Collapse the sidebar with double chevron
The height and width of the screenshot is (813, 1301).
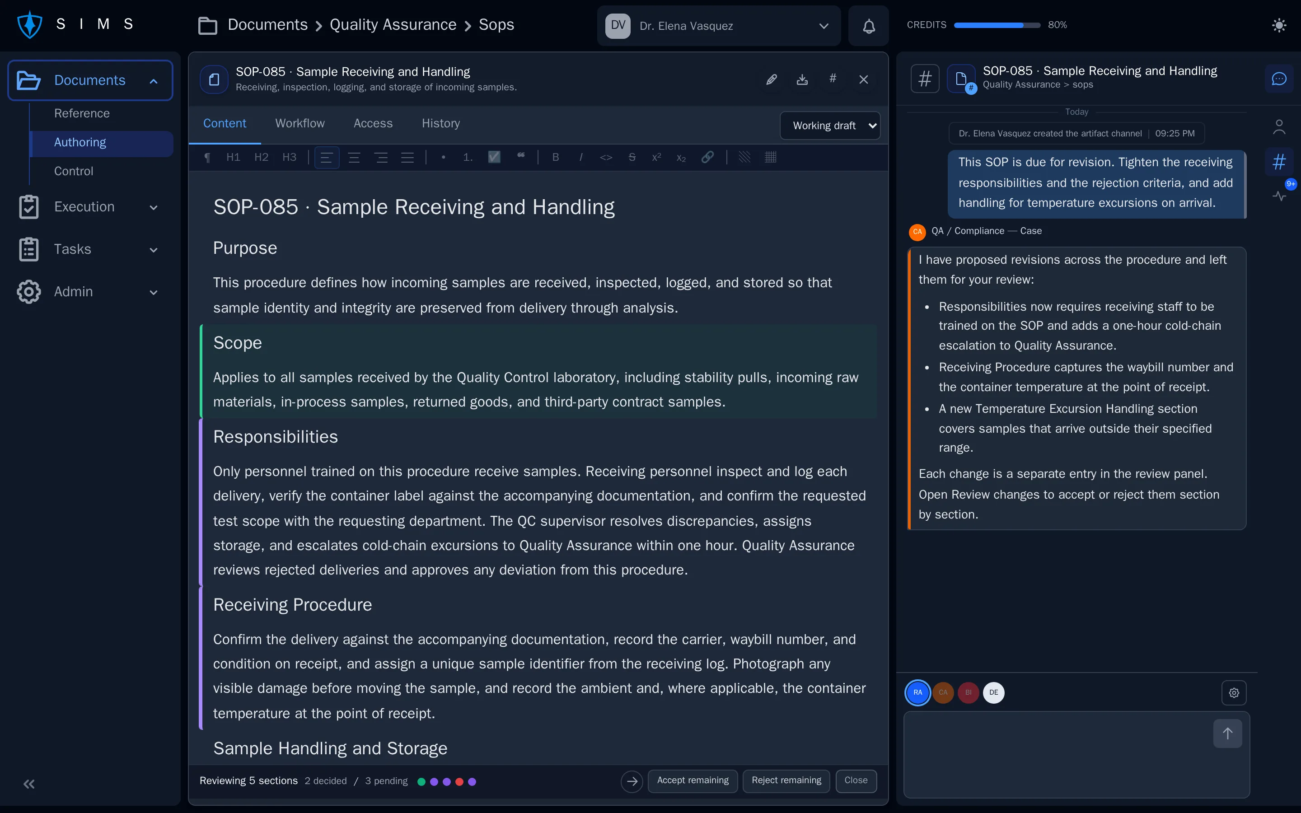29,785
